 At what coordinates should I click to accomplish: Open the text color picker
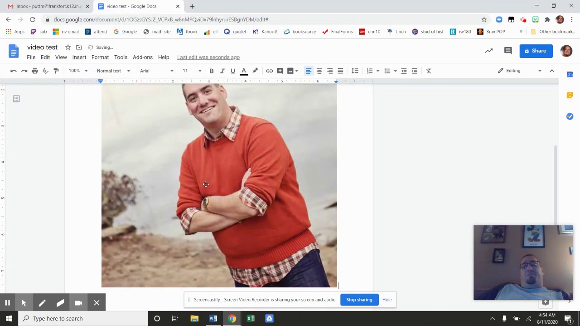pyautogui.click(x=244, y=71)
